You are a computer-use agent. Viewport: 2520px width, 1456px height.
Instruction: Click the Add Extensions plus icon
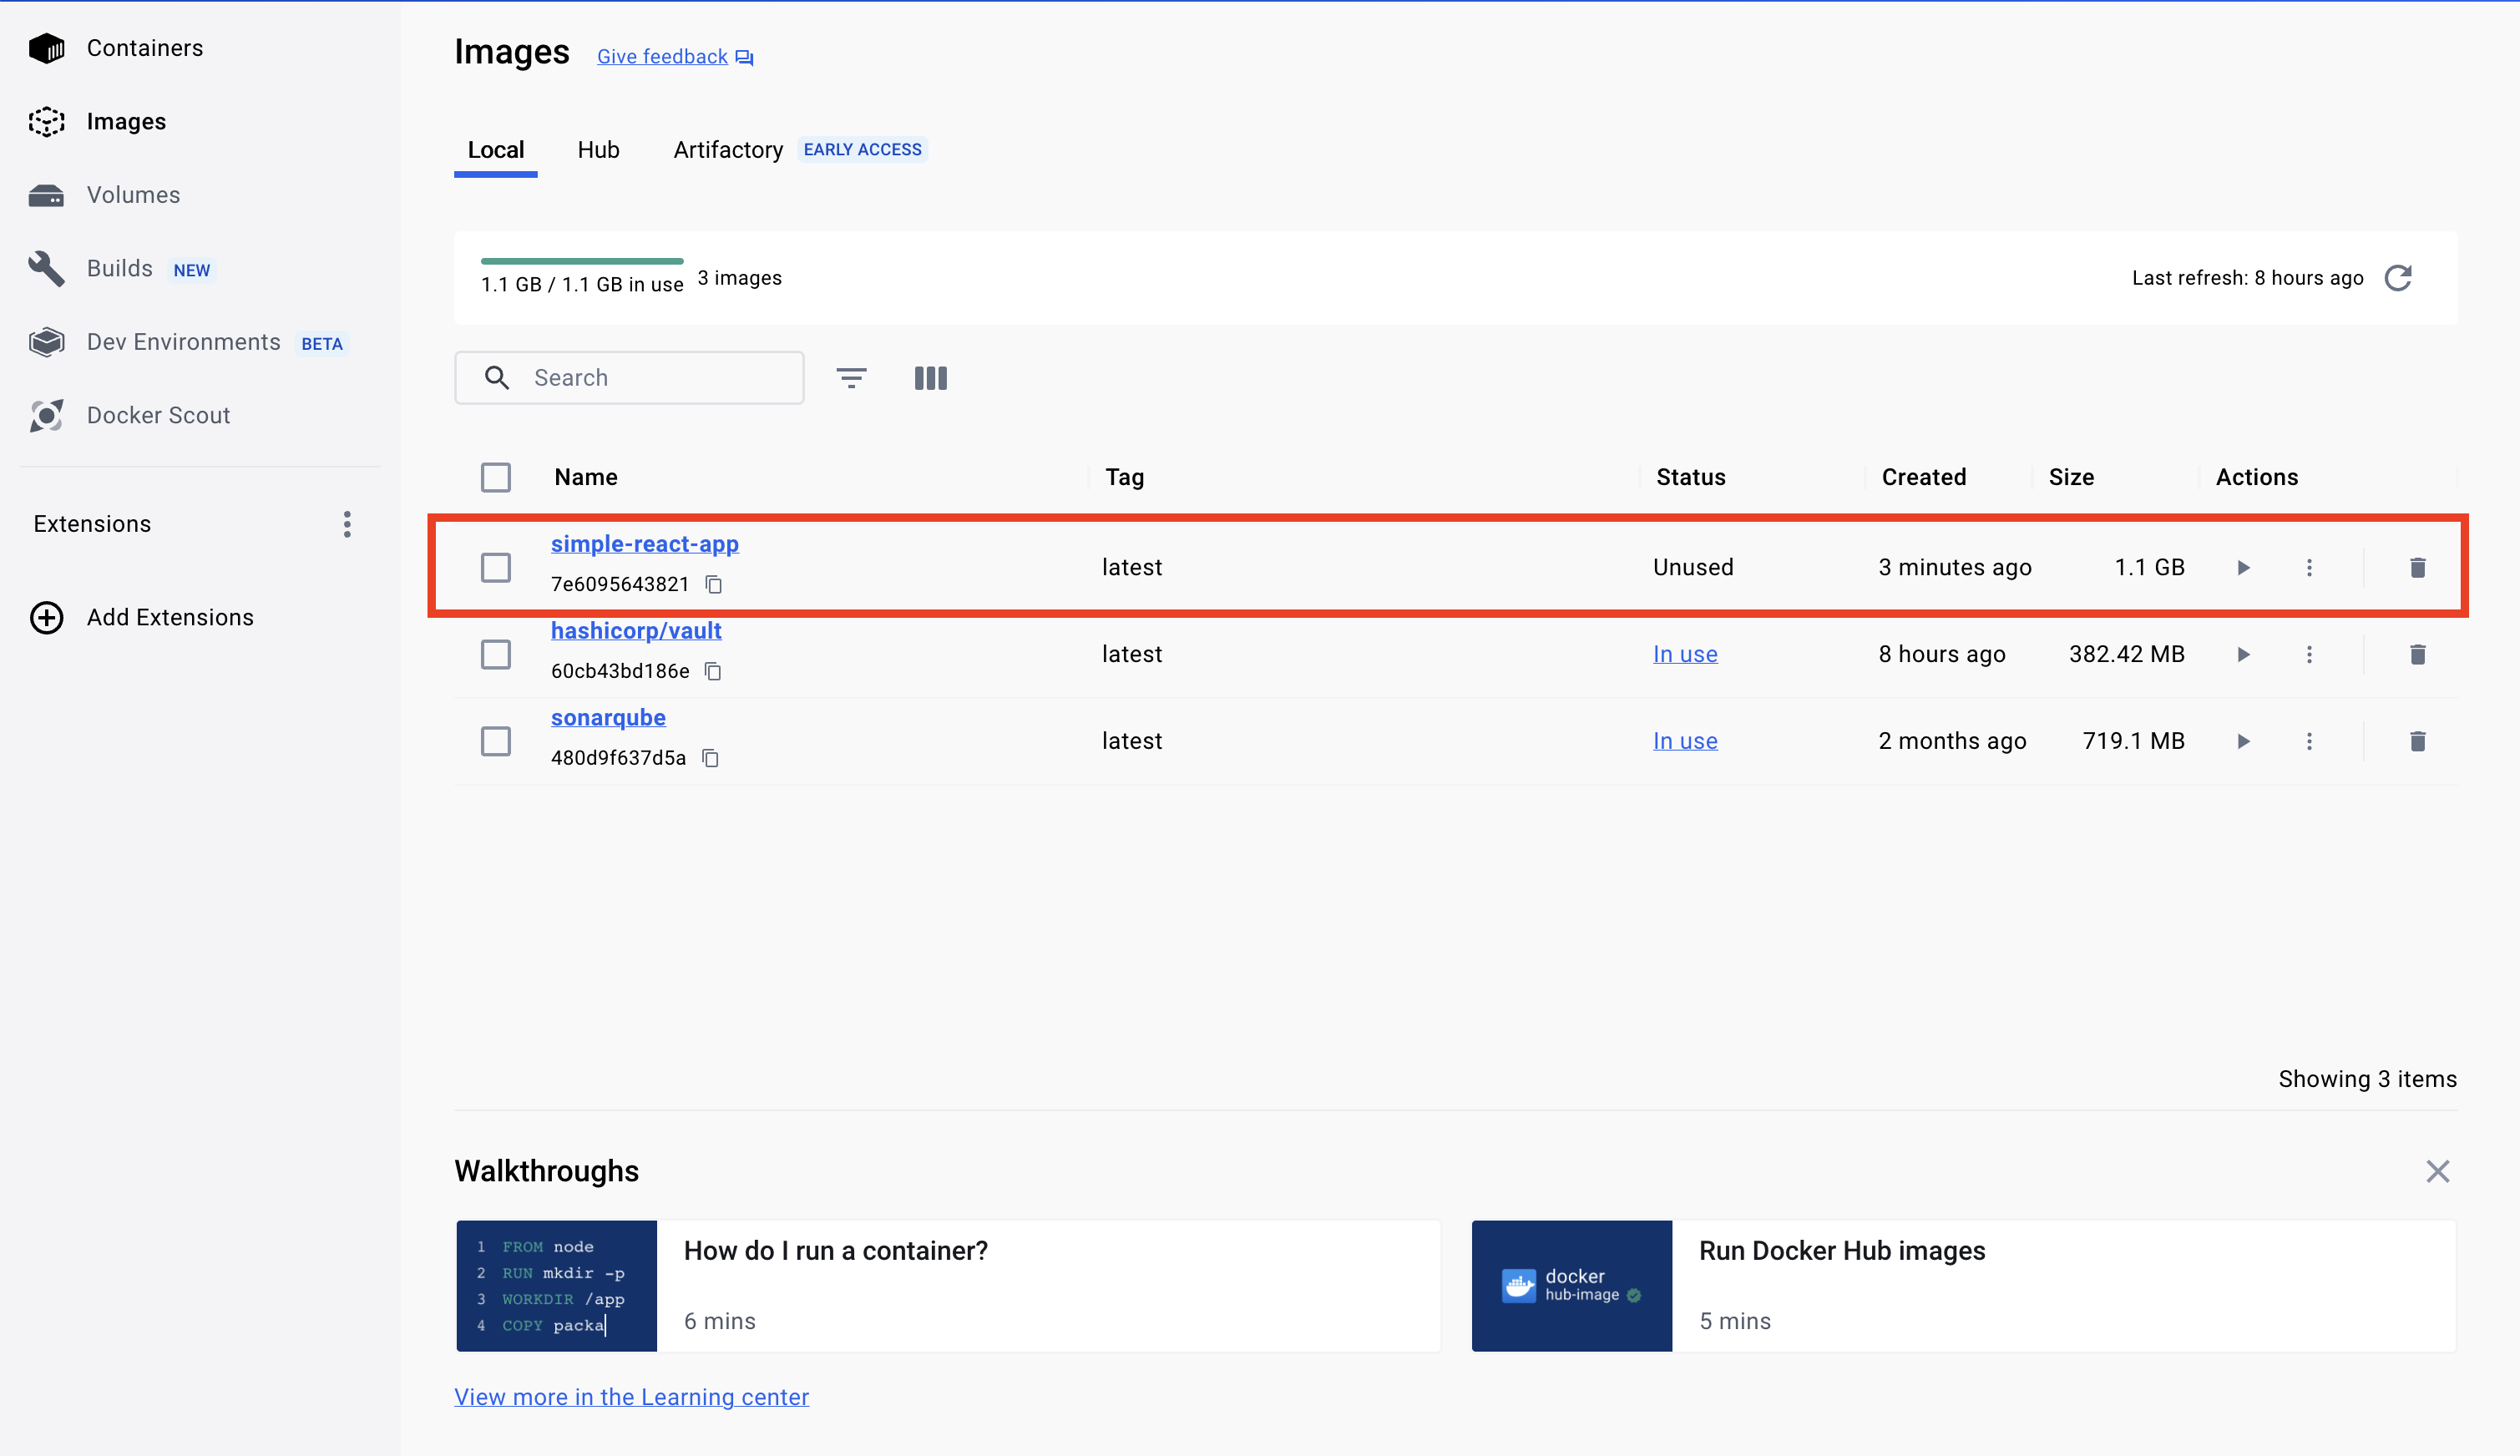pos(46,618)
